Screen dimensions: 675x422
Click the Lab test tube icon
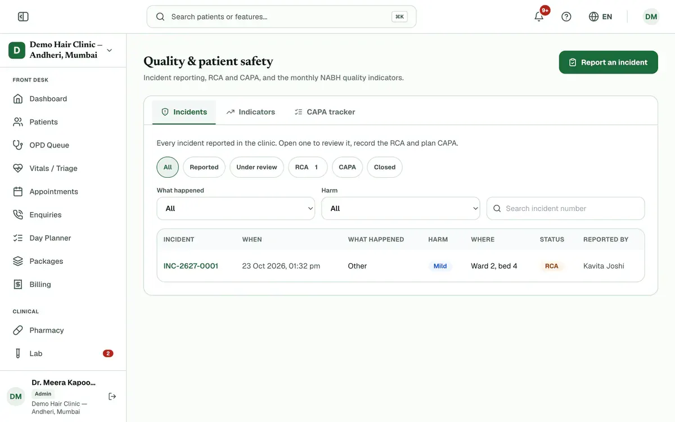pos(18,353)
